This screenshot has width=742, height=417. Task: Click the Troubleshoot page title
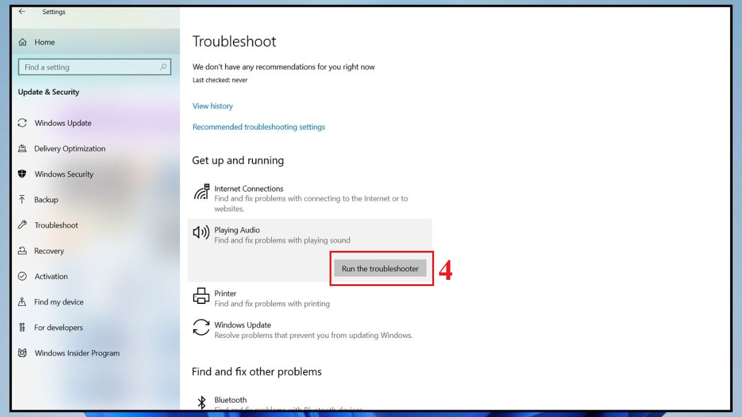pos(234,41)
